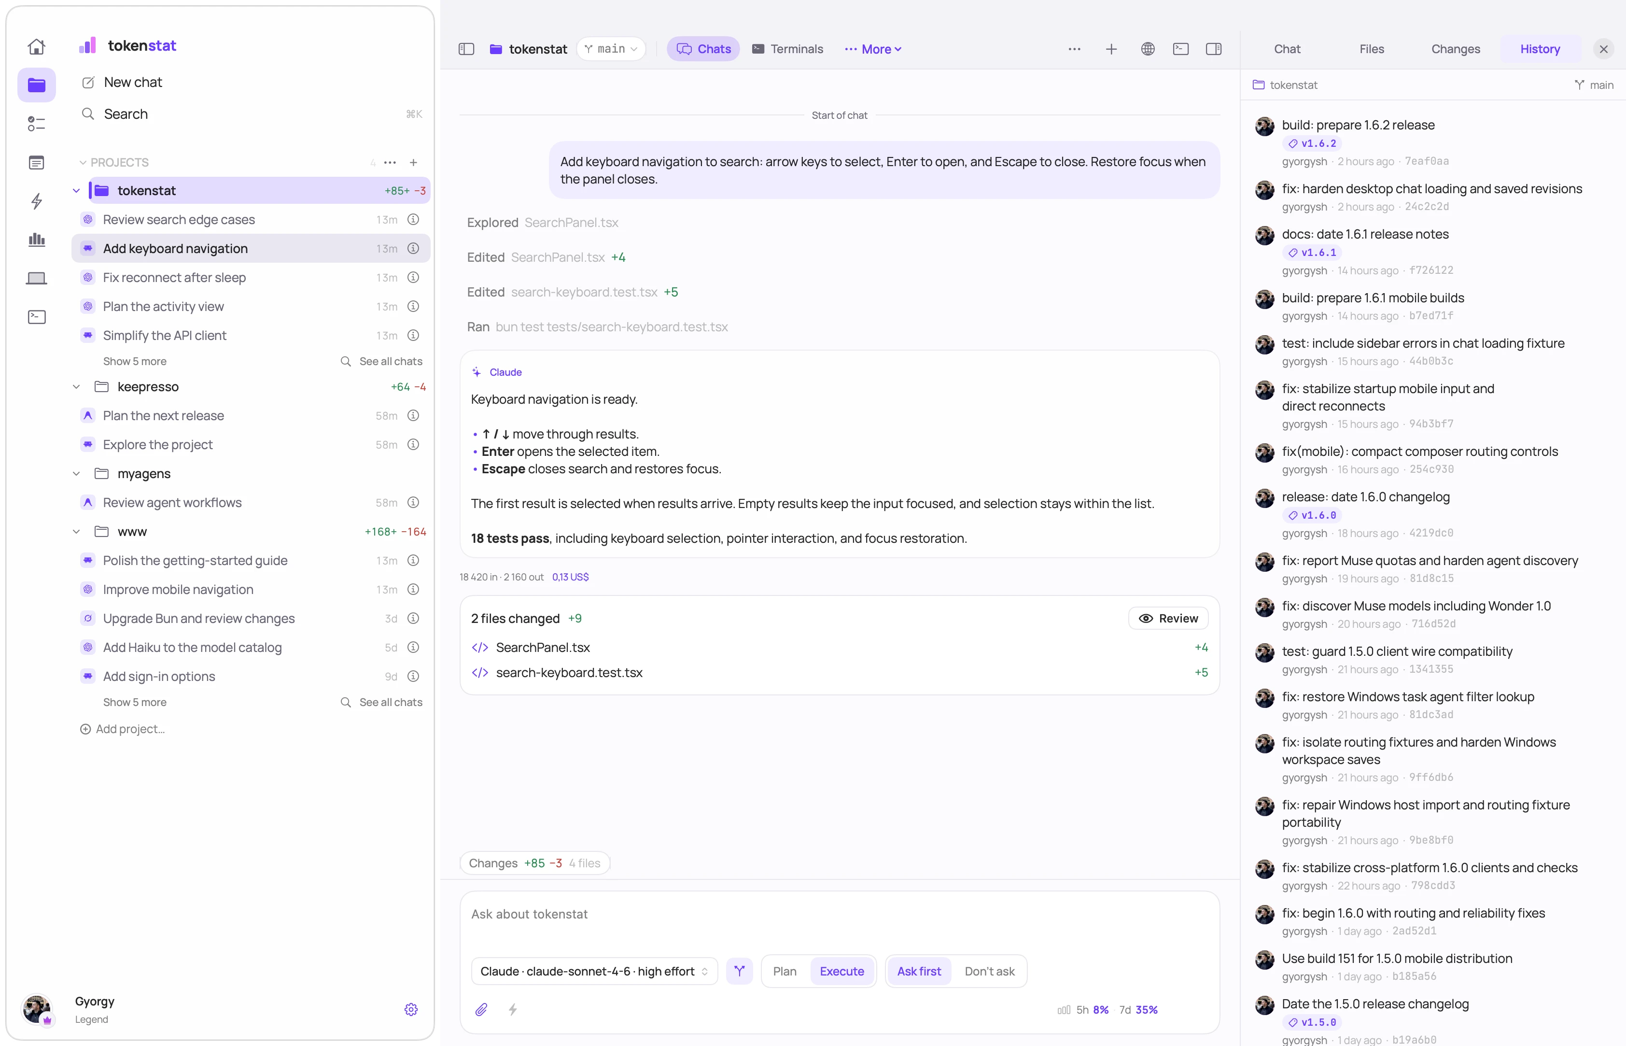Open the tasks checklist icon in left rail
The height and width of the screenshot is (1046, 1626).
tap(37, 124)
